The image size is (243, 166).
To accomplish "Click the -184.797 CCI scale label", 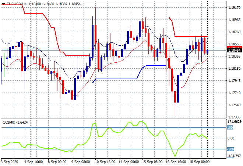I will 233,156.
